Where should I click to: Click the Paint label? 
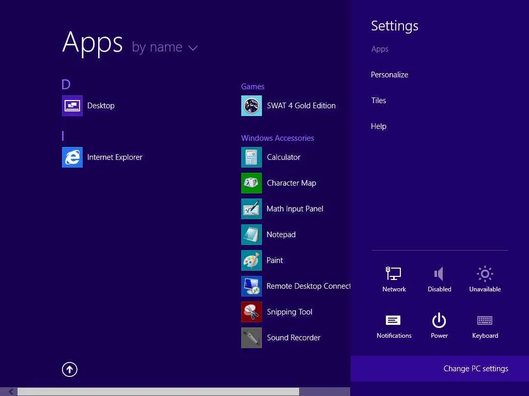275,260
